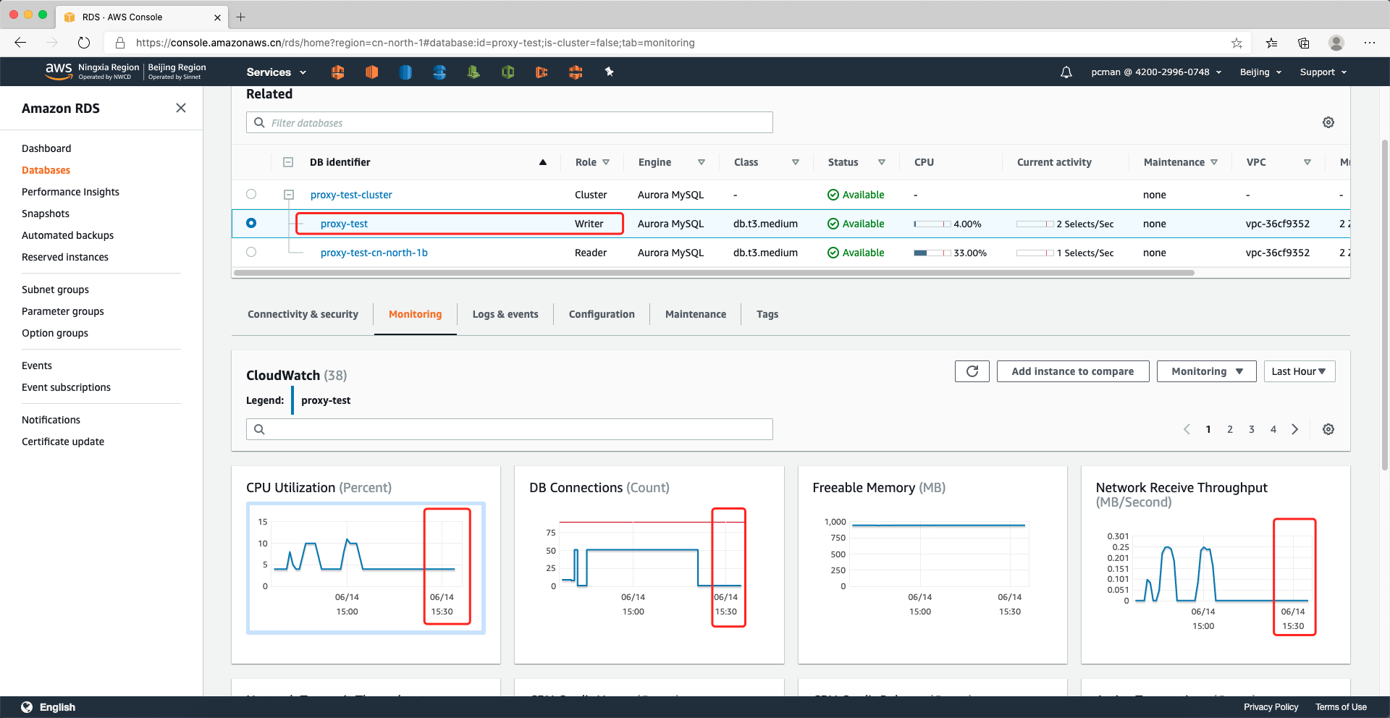Open the Configuration tab
The width and height of the screenshot is (1390, 718).
[x=601, y=314]
